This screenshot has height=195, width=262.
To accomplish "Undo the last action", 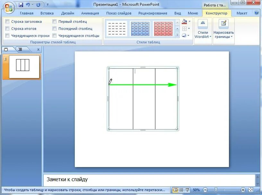I will [x=28, y=5].
